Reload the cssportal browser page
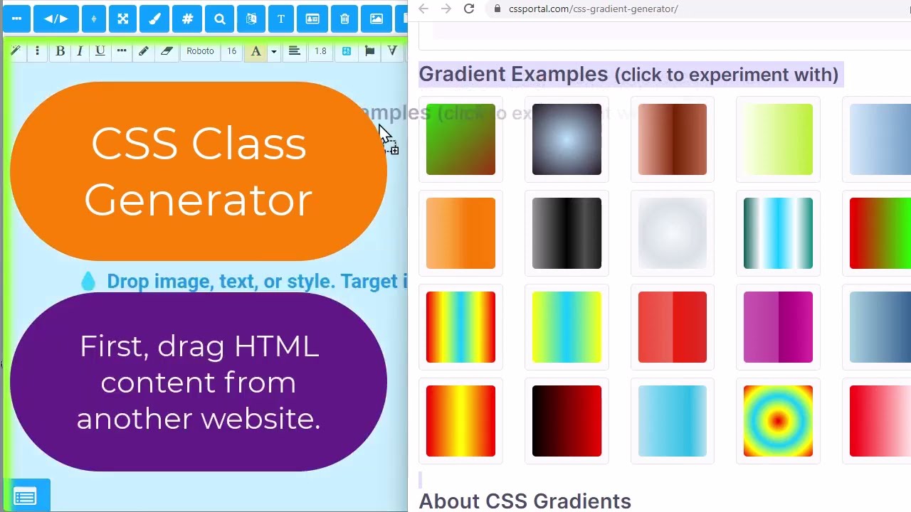The height and width of the screenshot is (512, 911). (469, 9)
